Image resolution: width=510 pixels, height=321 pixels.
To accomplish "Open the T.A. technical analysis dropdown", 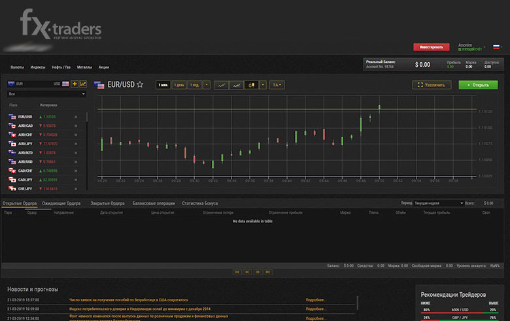I will click(277, 85).
